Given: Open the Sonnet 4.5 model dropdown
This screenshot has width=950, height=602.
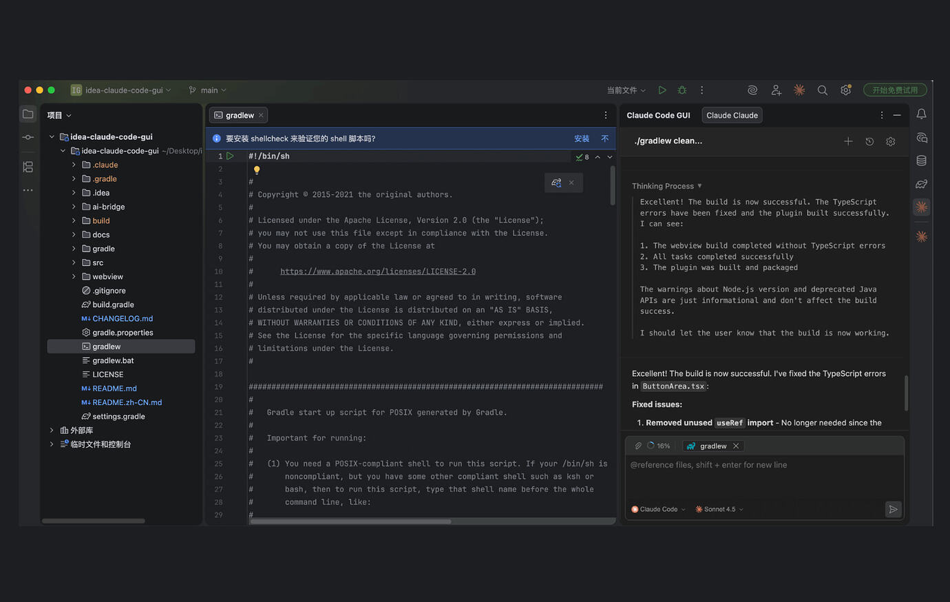Looking at the screenshot, I should (x=719, y=509).
